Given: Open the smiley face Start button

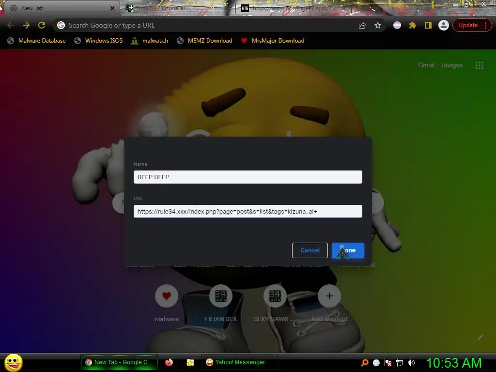Looking at the screenshot, I should [x=13, y=362].
